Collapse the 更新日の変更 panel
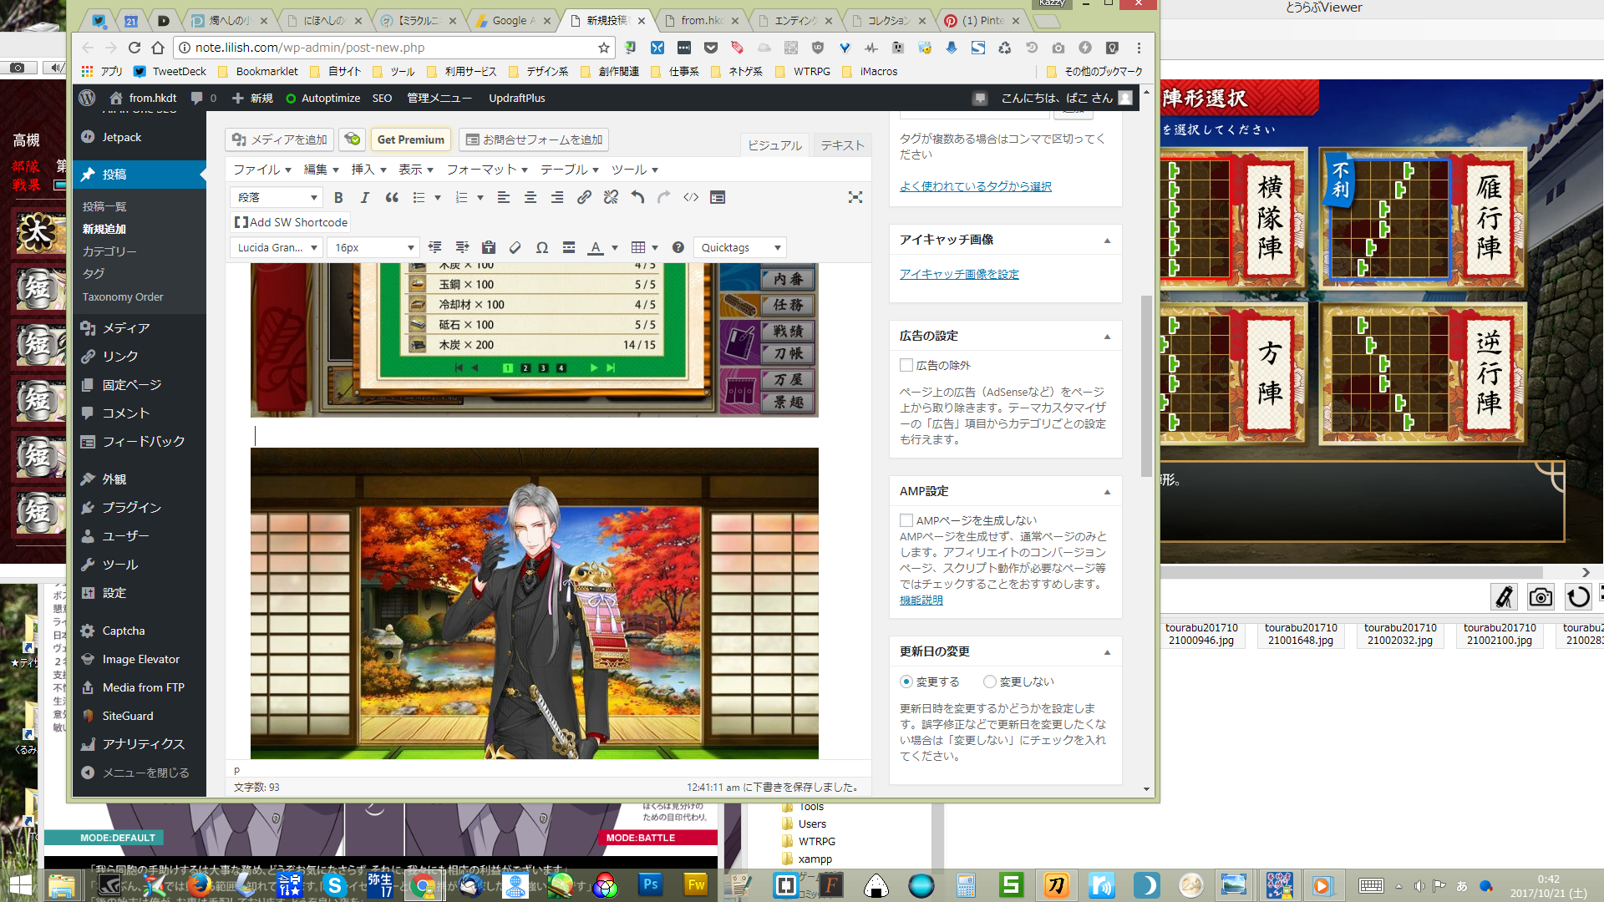This screenshot has width=1604, height=902. (1107, 652)
